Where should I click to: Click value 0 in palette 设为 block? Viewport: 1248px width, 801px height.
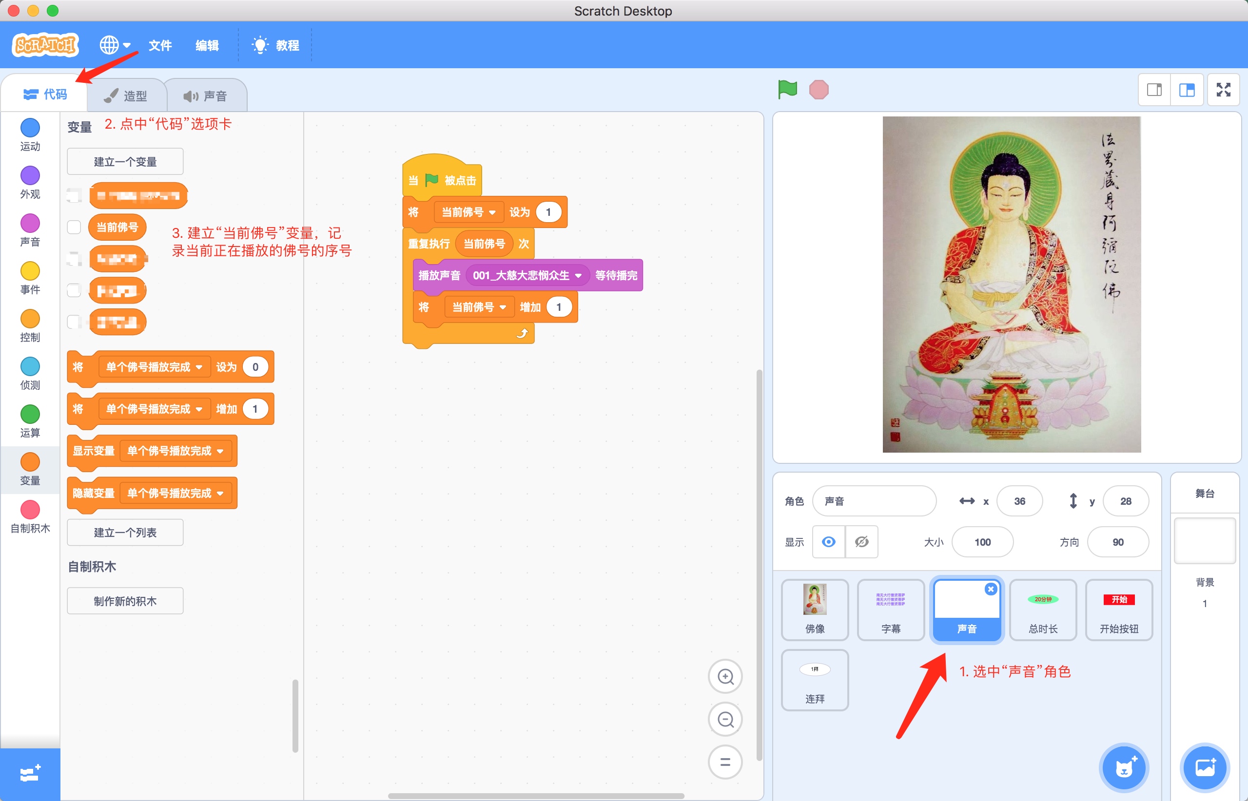255,367
